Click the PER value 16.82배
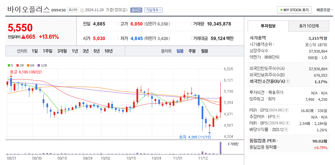Image resolution: width=335 pixels, height=165 pixels. tap(307, 111)
